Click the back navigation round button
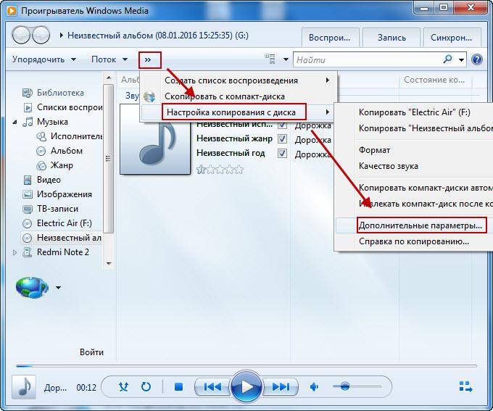 point(21,35)
